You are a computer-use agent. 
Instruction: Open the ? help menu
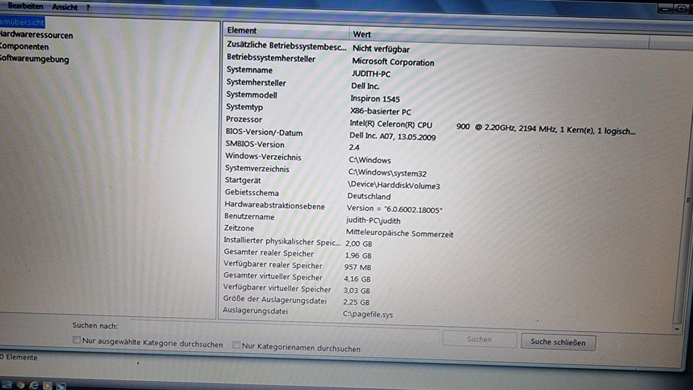point(88,8)
